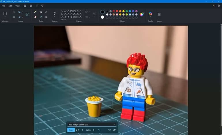The height and width of the screenshot is (135, 222).
Task: Select the Right triangle shape
Action: pyautogui.click(x=62, y=14)
